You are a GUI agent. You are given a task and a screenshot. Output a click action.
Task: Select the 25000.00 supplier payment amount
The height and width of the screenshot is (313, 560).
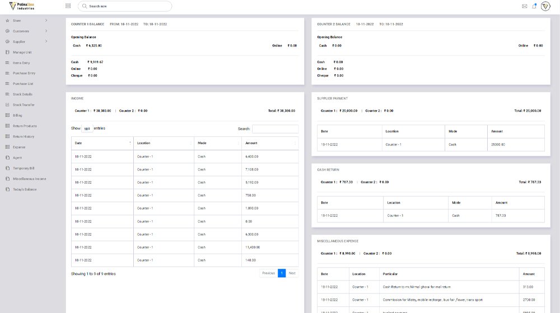pos(516,144)
